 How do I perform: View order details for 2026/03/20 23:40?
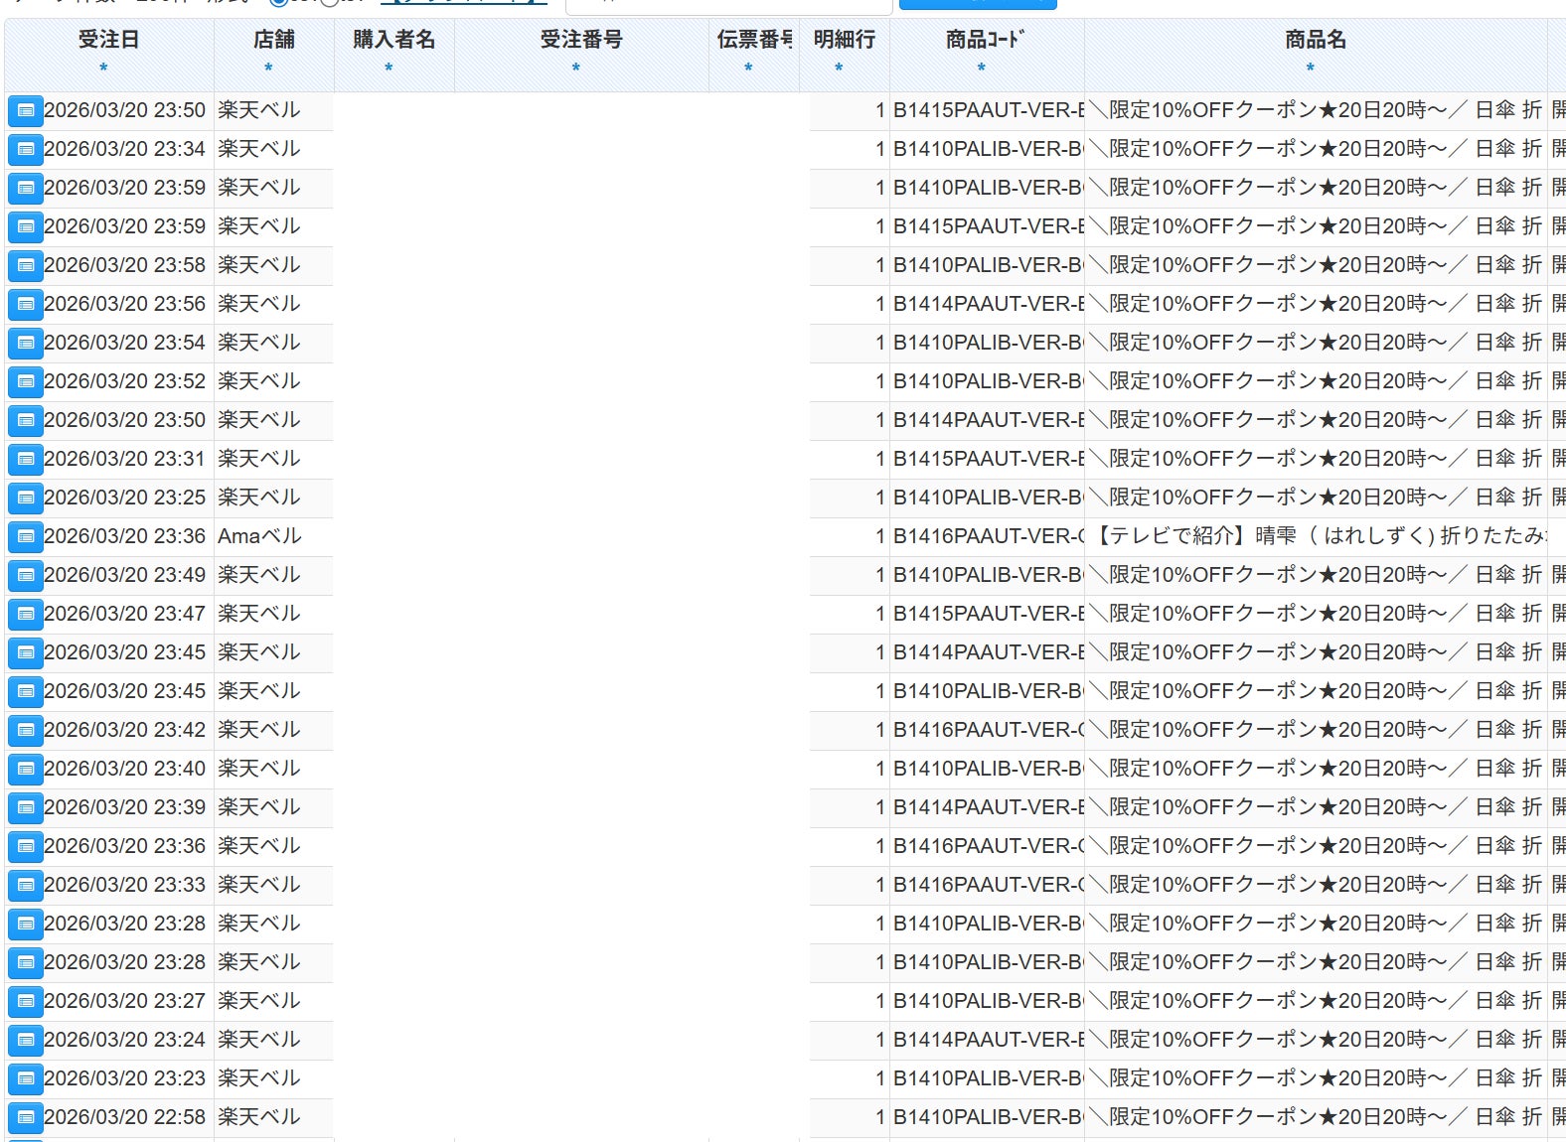point(26,769)
